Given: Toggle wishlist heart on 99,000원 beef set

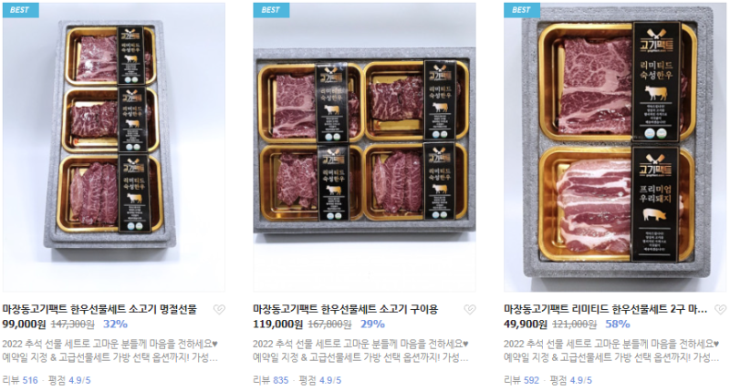Looking at the screenshot, I should [x=219, y=309].
